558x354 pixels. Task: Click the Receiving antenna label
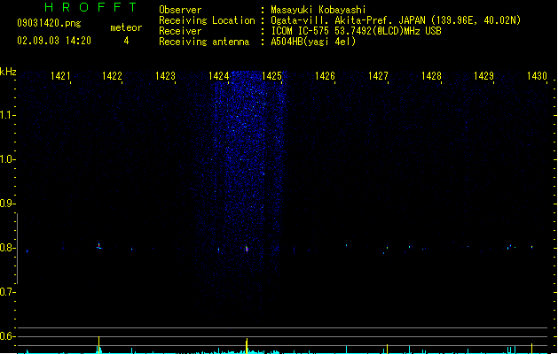(204, 42)
